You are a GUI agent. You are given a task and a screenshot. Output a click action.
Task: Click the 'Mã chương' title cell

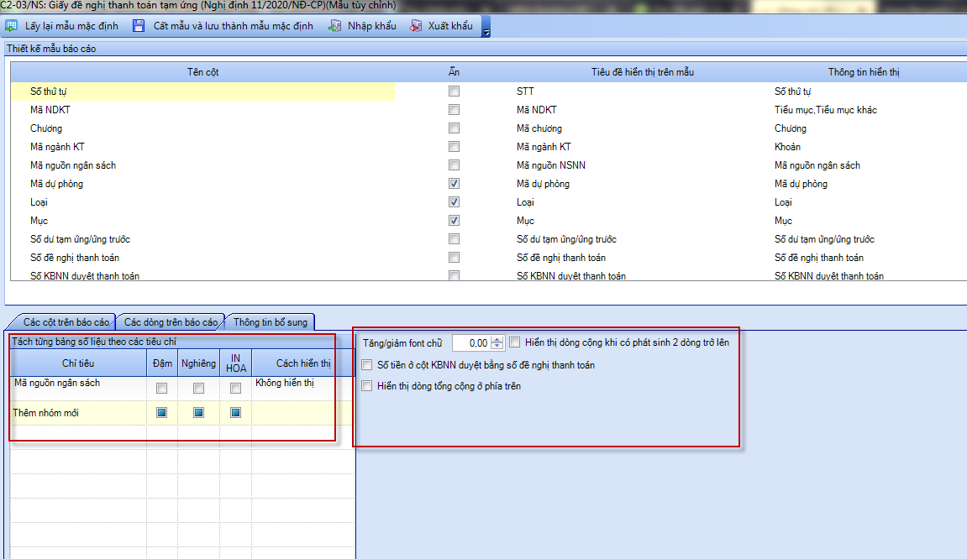[539, 128]
